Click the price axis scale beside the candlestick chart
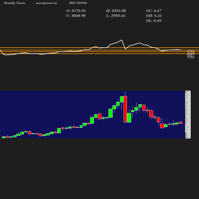The height and width of the screenshot is (199, 199). pyautogui.click(x=188, y=115)
